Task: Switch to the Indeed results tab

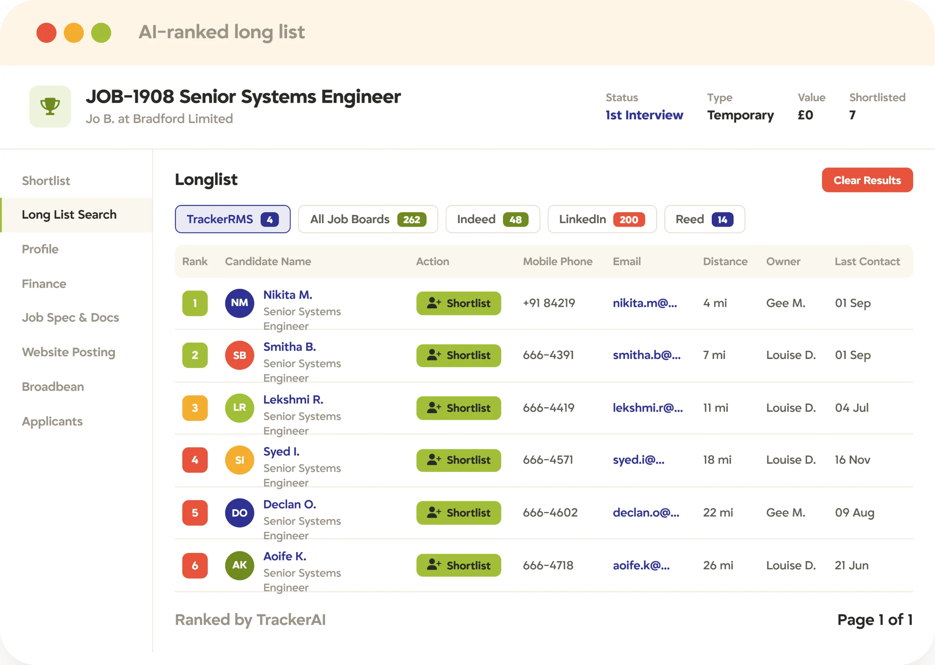Action: (492, 219)
